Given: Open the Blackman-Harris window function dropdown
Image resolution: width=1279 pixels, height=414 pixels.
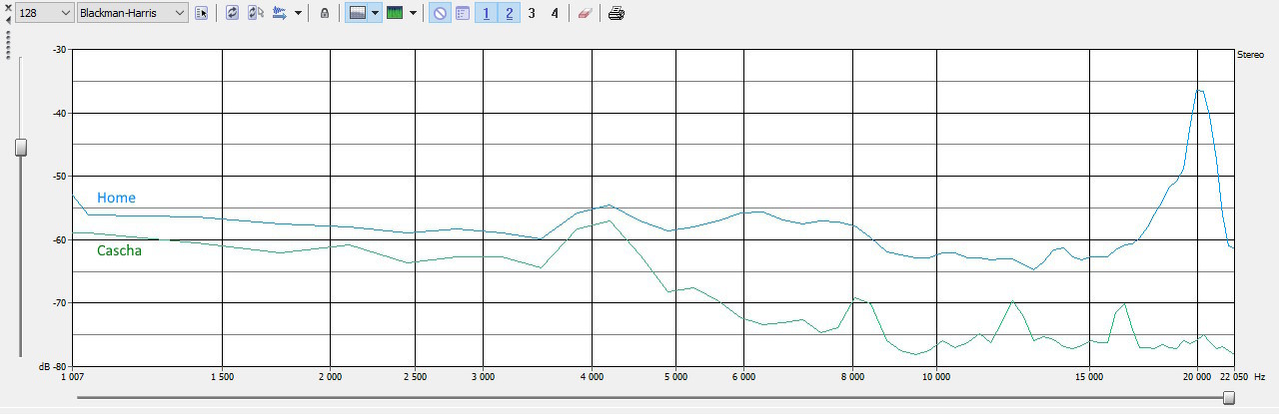Looking at the screenshot, I should [133, 13].
